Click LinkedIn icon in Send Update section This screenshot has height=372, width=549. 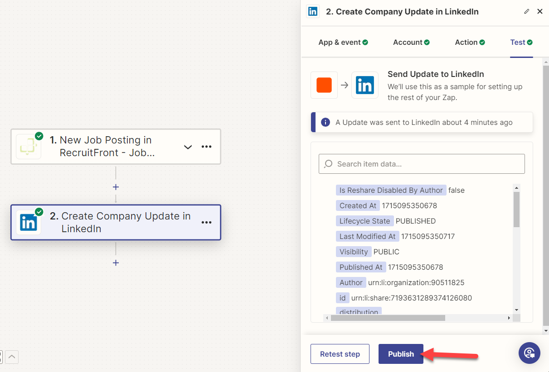pos(365,85)
